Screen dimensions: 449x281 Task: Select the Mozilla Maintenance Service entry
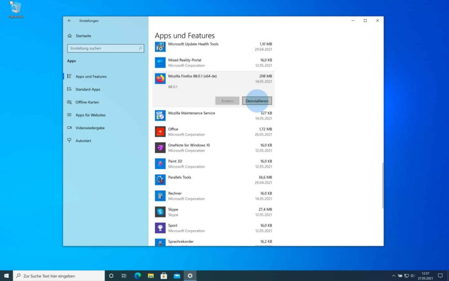coord(213,116)
